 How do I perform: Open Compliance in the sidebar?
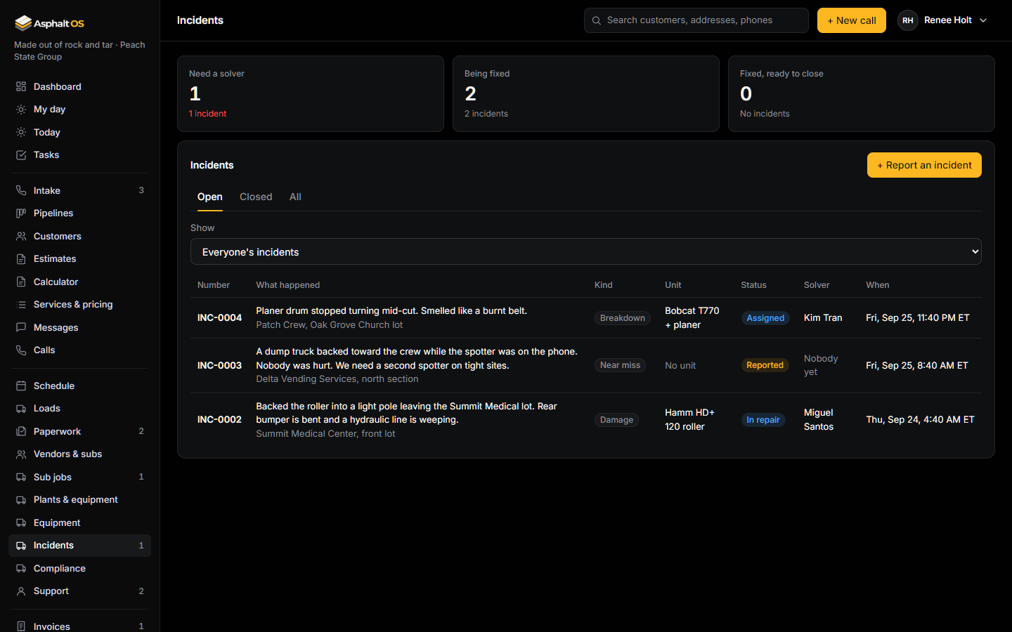tap(79, 568)
